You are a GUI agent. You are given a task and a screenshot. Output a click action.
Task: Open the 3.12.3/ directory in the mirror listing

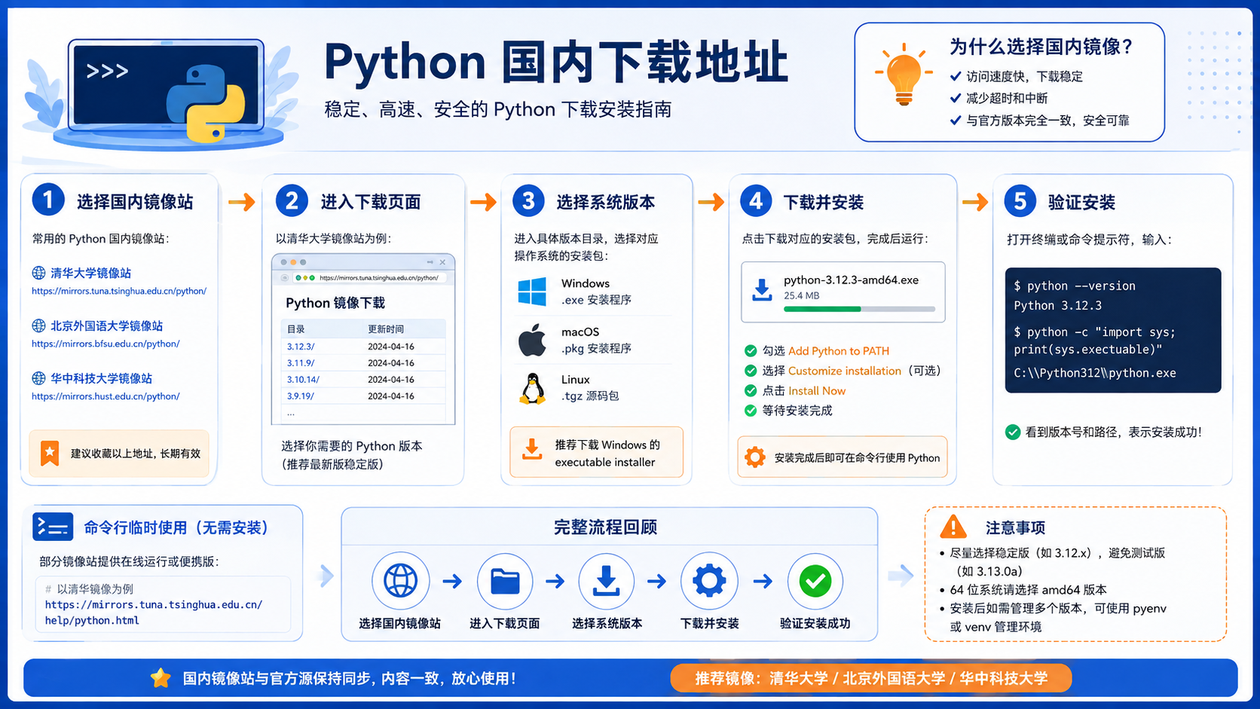pos(301,347)
